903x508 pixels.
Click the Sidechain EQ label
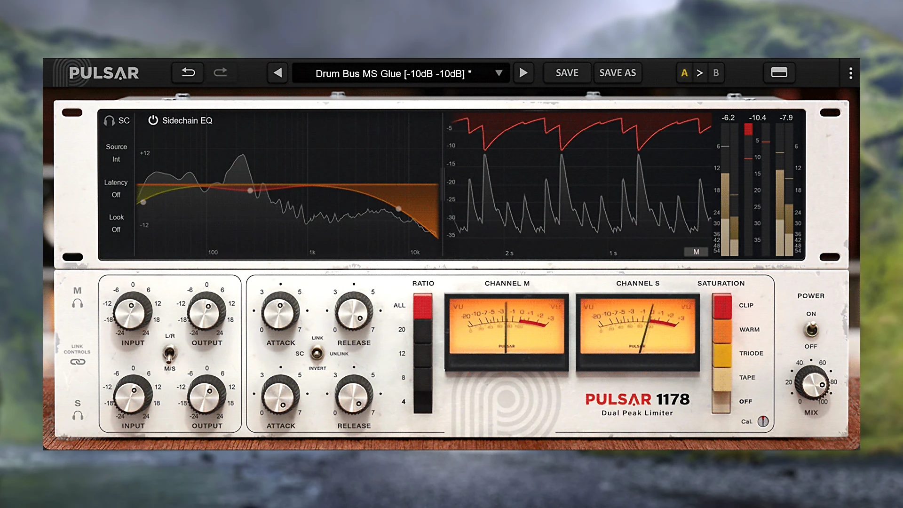tap(187, 121)
